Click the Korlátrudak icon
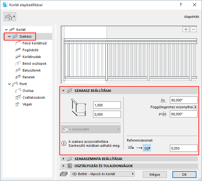The width and height of the screenshot is (202, 181). 18,57
